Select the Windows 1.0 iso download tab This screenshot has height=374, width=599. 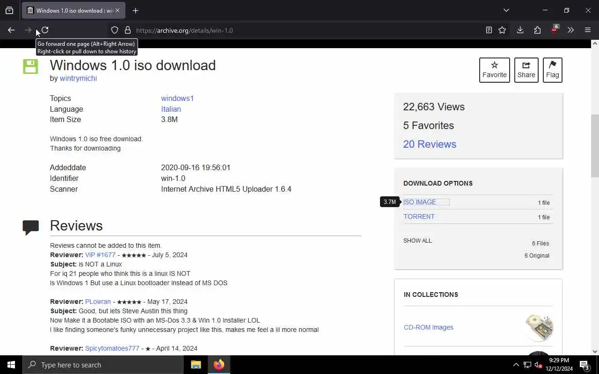(x=74, y=10)
